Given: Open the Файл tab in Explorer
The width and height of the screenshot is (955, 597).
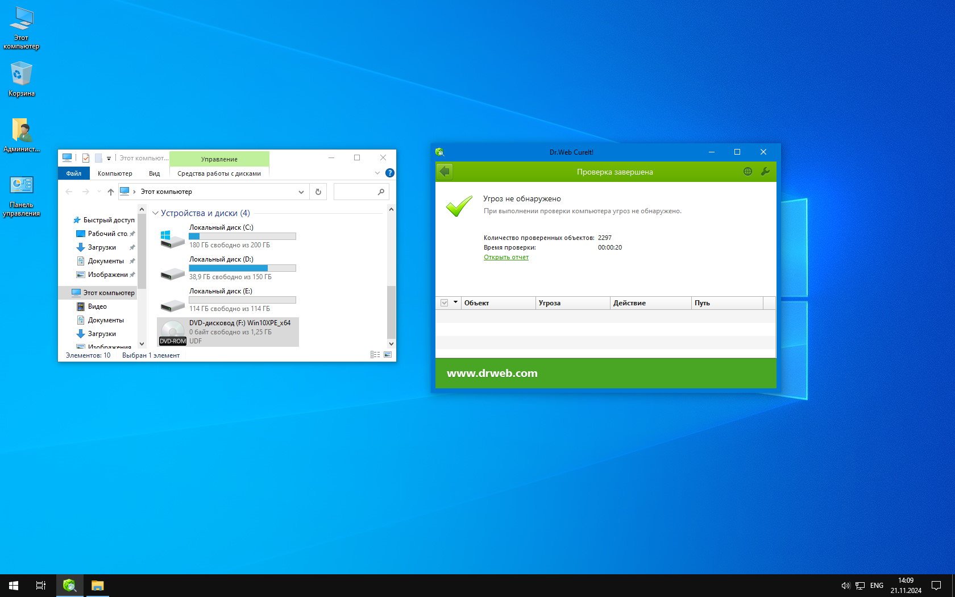Looking at the screenshot, I should tap(73, 173).
